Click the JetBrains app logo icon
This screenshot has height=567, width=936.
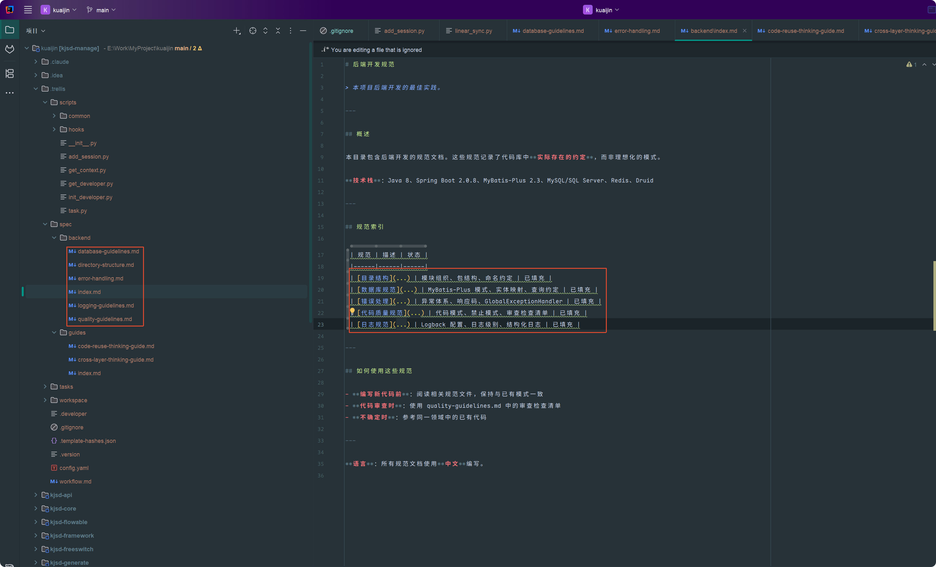[x=10, y=10]
